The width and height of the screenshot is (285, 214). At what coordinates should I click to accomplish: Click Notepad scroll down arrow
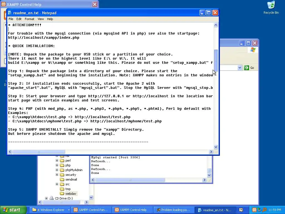[216, 147]
